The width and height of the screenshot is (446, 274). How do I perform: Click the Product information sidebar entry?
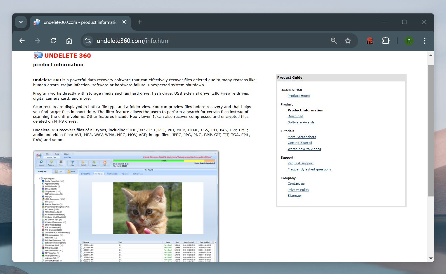tap(305, 110)
